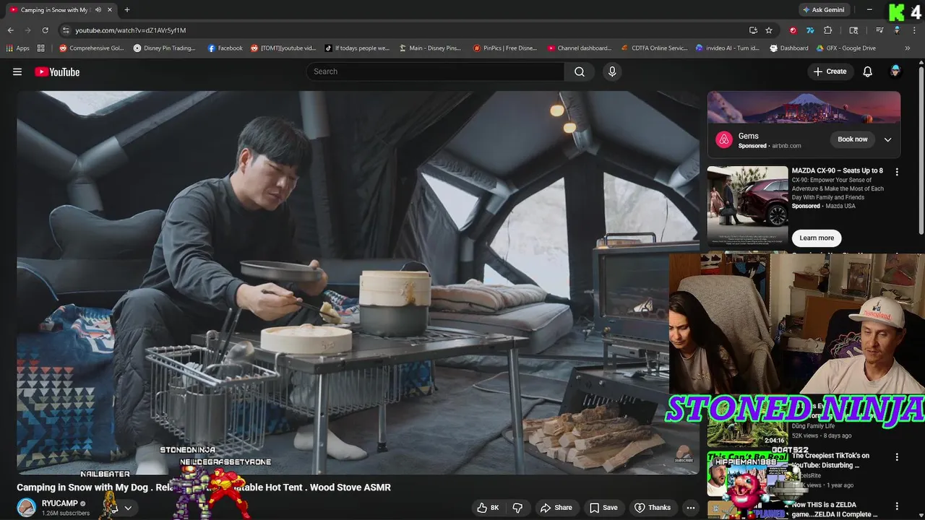Open the media controls toolbar icon

[x=879, y=30]
